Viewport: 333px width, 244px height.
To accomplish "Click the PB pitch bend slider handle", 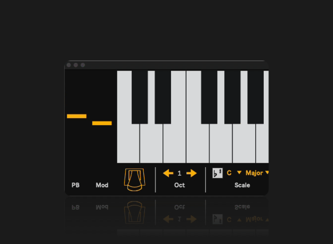I will tap(77, 116).
